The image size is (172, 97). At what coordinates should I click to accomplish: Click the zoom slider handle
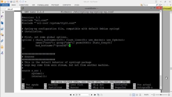tap(161, 95)
